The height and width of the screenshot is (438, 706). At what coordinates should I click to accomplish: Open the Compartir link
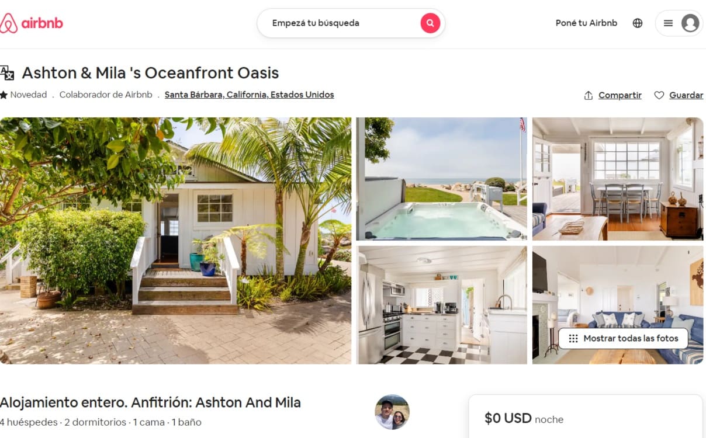[620, 95]
